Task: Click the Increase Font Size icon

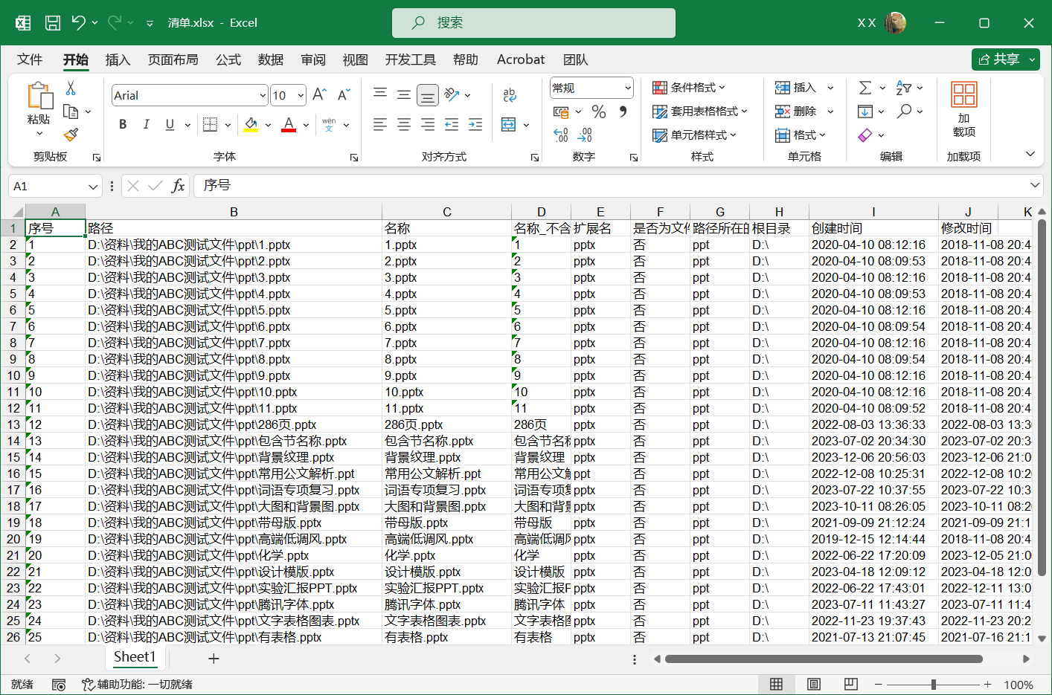Action: [x=319, y=94]
